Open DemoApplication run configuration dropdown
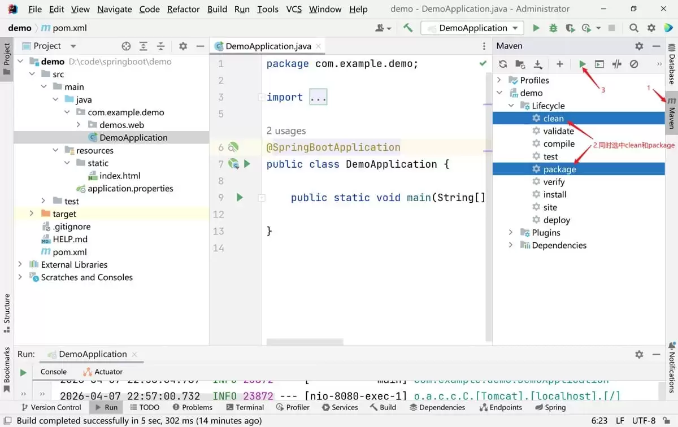678x427 pixels. tap(473, 28)
